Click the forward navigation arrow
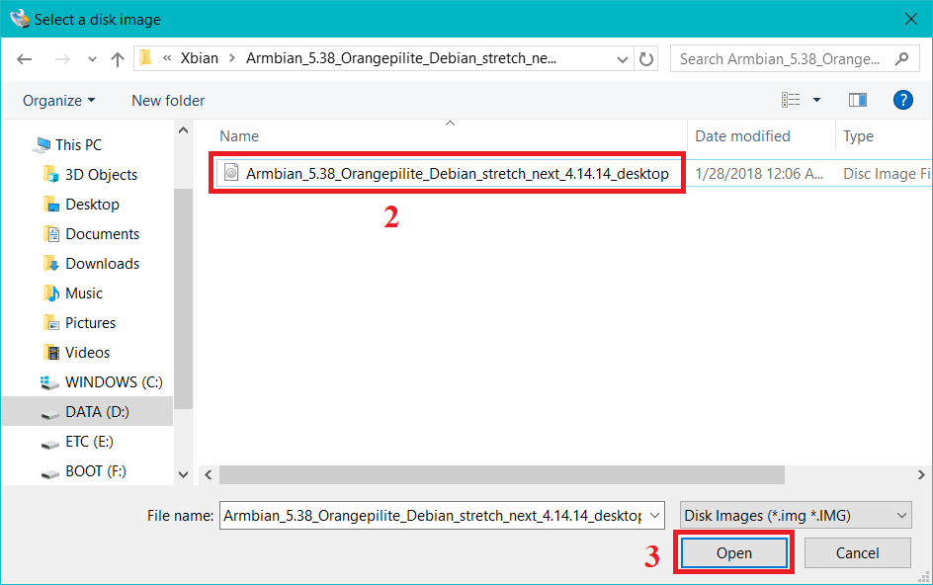 [x=62, y=59]
